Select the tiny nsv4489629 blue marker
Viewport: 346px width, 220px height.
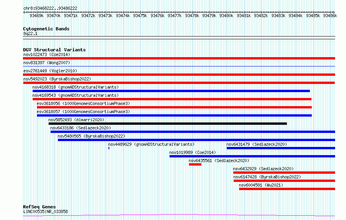point(109,148)
